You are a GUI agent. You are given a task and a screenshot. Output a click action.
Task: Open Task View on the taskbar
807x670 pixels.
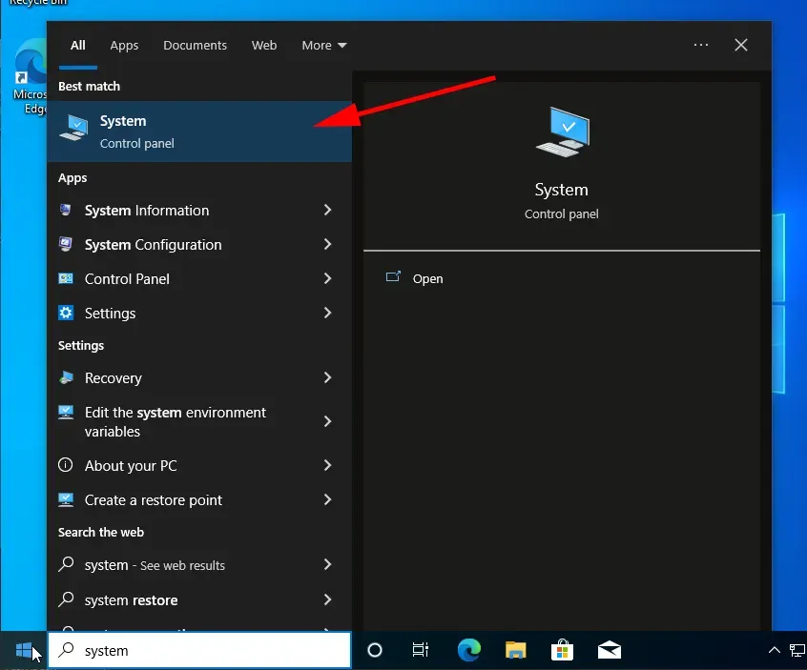pyautogui.click(x=421, y=650)
